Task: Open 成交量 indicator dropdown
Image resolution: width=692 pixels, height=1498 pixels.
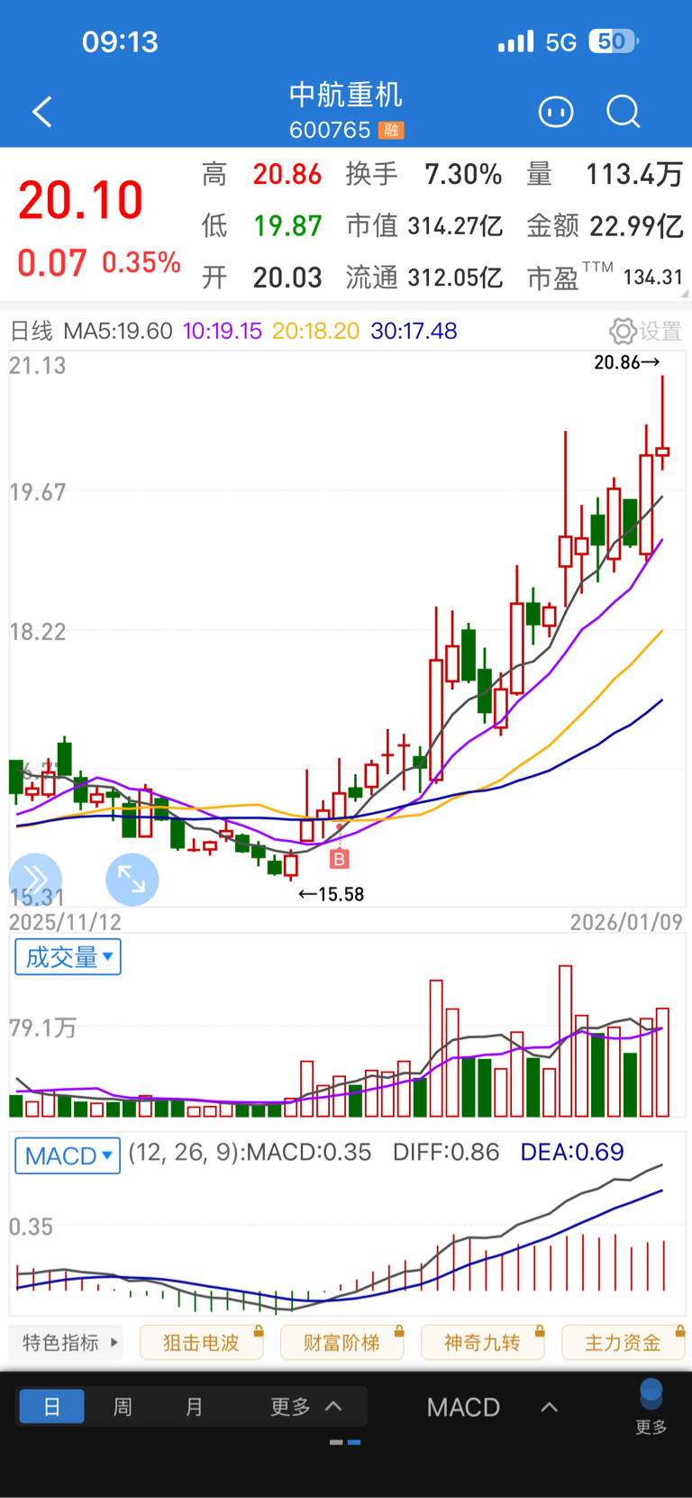Action: pyautogui.click(x=68, y=957)
